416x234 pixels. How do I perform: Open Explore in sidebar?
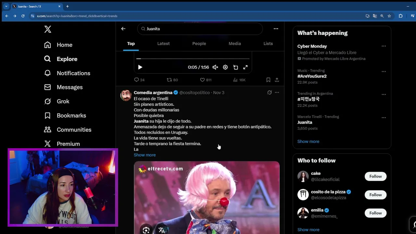(x=61, y=59)
